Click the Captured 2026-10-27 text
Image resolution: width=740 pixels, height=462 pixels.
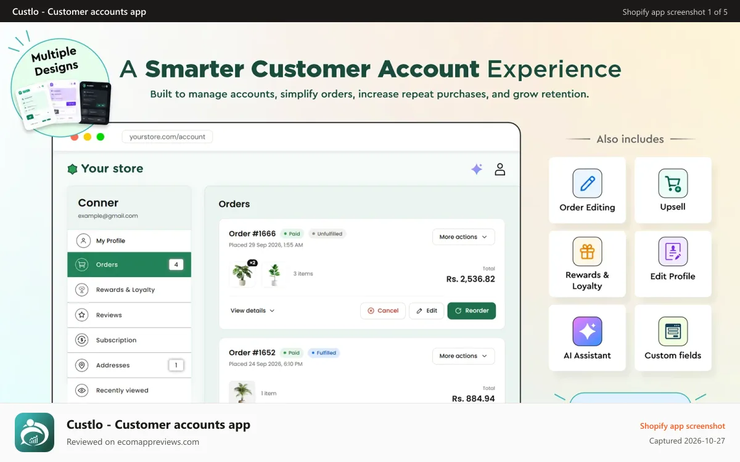tap(687, 441)
